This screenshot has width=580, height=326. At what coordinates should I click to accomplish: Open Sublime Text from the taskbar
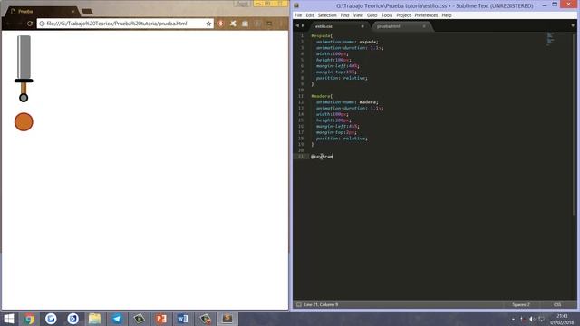coord(227,319)
